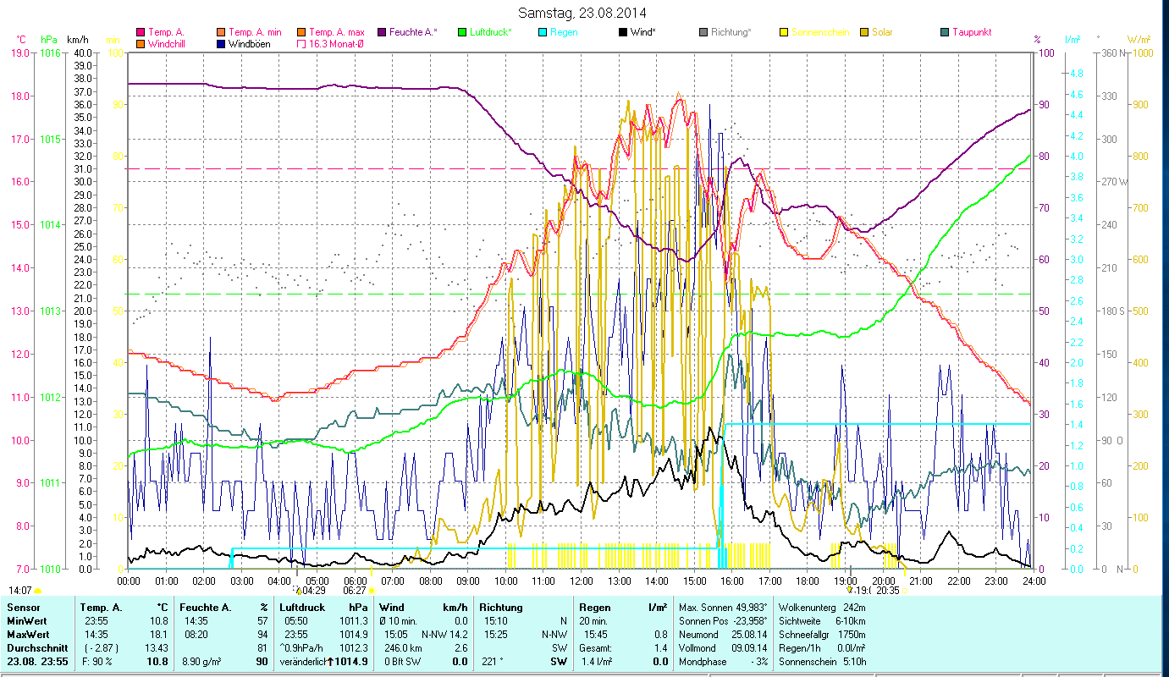Click the Gesamt: rain total label
1169x677 pixels.
595,648
